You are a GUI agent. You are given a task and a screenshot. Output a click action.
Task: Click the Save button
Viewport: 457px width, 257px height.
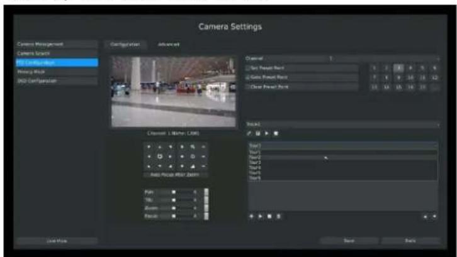(x=349, y=241)
